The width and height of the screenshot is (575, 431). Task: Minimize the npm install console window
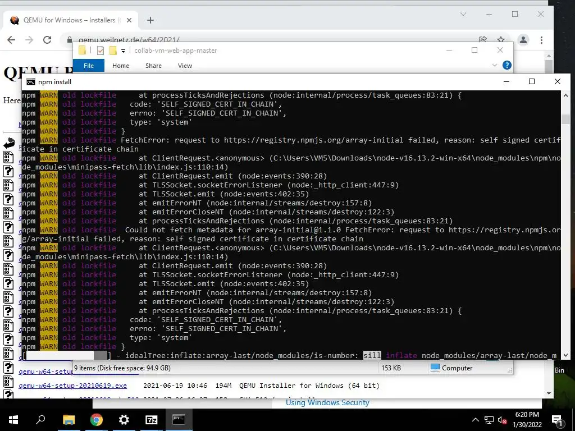coord(506,81)
